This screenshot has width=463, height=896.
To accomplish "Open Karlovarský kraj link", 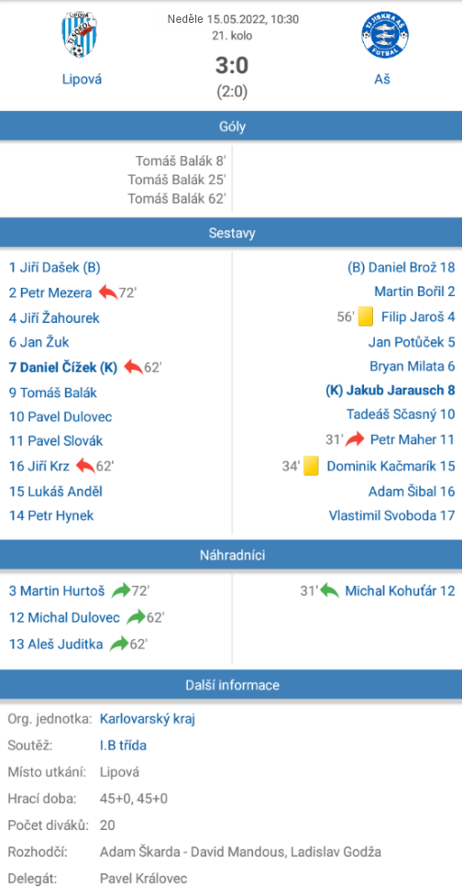I will (x=148, y=719).
